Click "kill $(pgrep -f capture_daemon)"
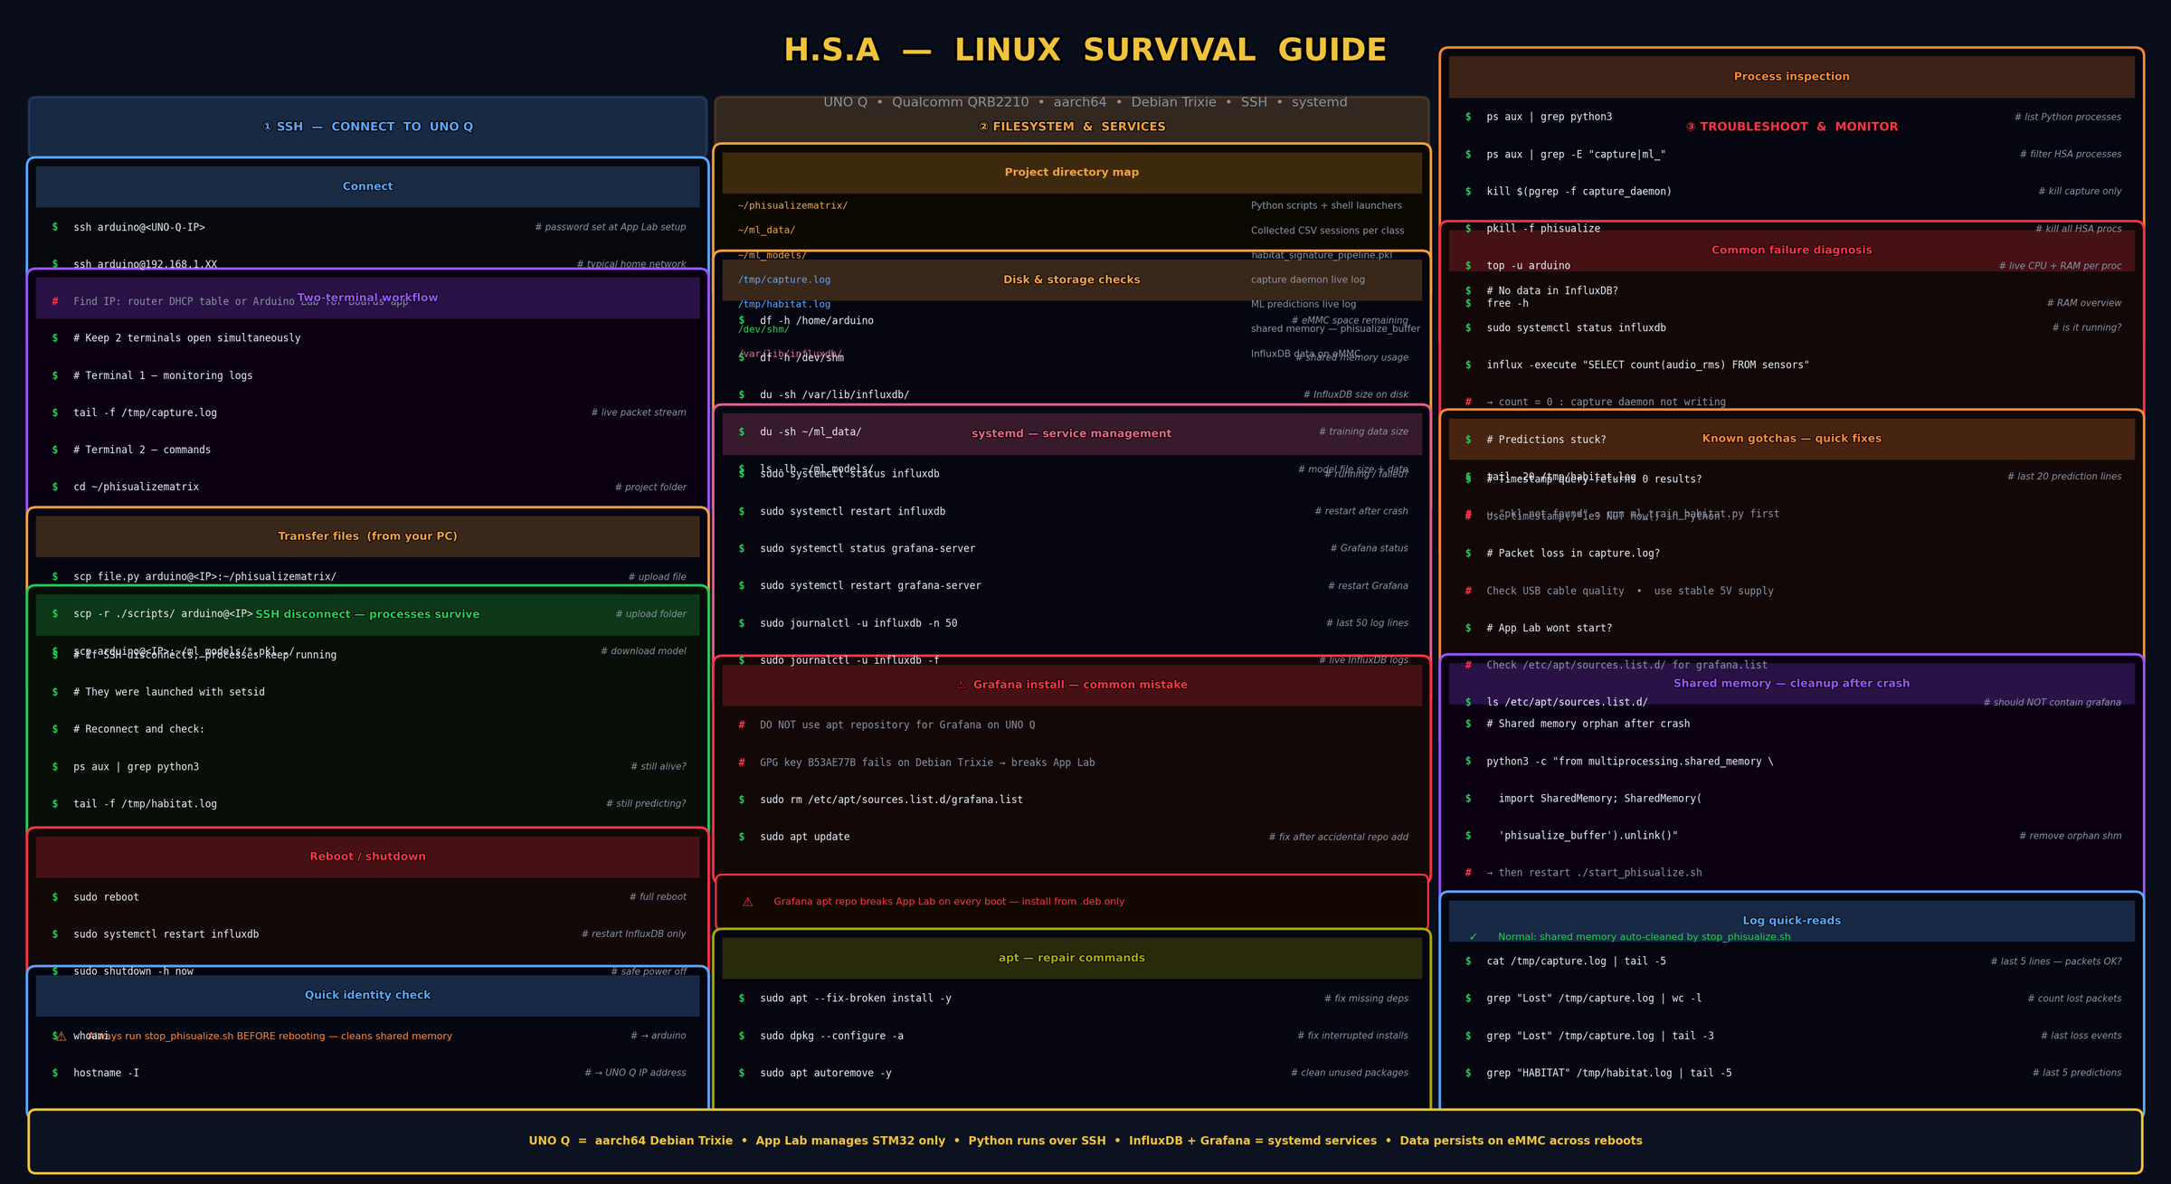This screenshot has height=1184, width=2171. click(x=1579, y=191)
